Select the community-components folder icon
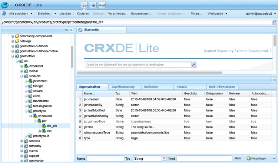 [17, 36]
